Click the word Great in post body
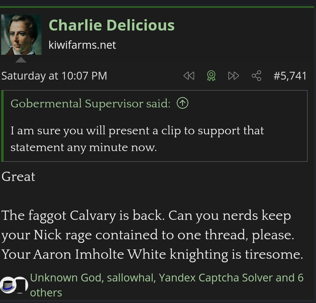This screenshot has height=303, width=316. pyautogui.click(x=18, y=176)
